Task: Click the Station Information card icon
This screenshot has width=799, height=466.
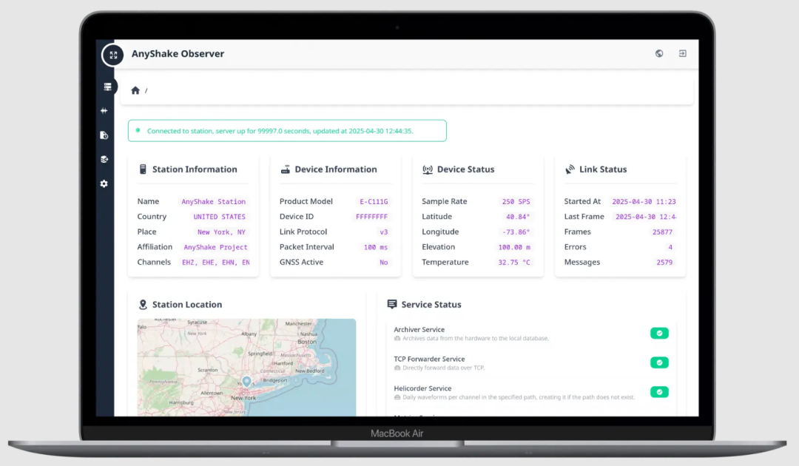Action: pyautogui.click(x=143, y=169)
